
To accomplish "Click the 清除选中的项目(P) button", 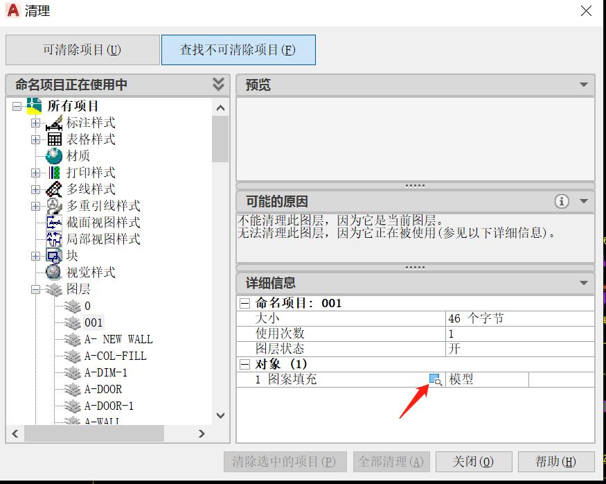I will (285, 462).
